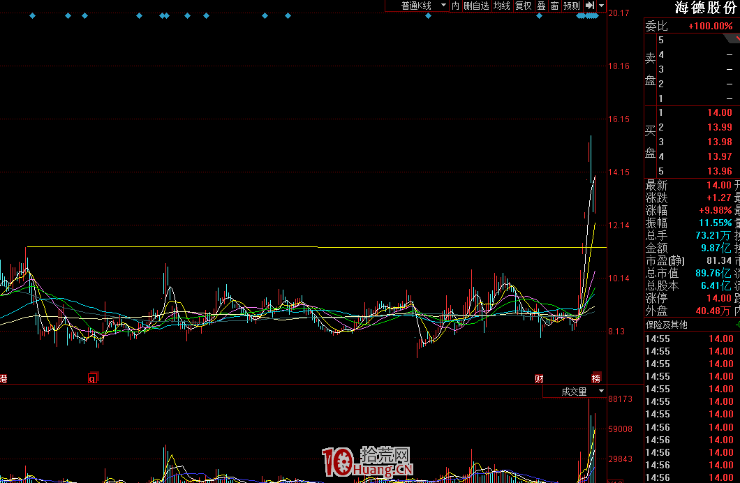Toggle the 均线 moving average lines
Viewport: 740px width, 483px height.
point(502,6)
